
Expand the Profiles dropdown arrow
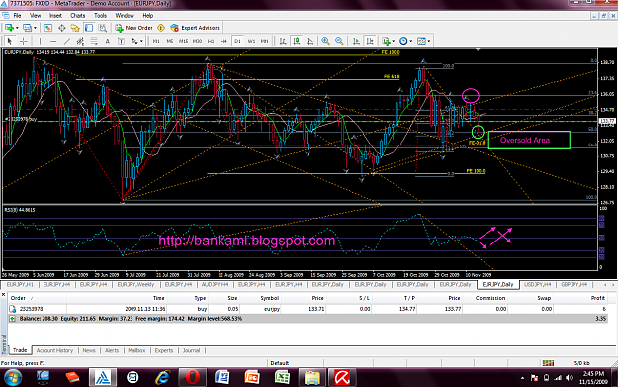coord(35,28)
